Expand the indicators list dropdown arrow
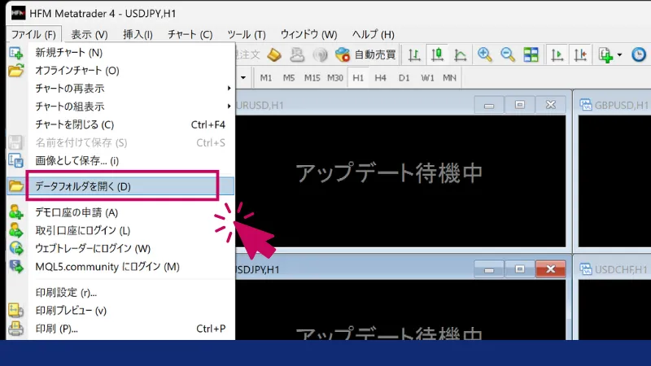Viewport: 651px width, 366px height. [x=619, y=55]
